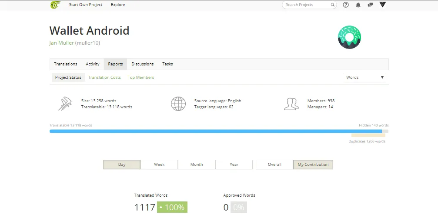Image resolution: width=438 pixels, height=214 pixels.
Task: Click the caliper size icon
Action: [x=65, y=104]
